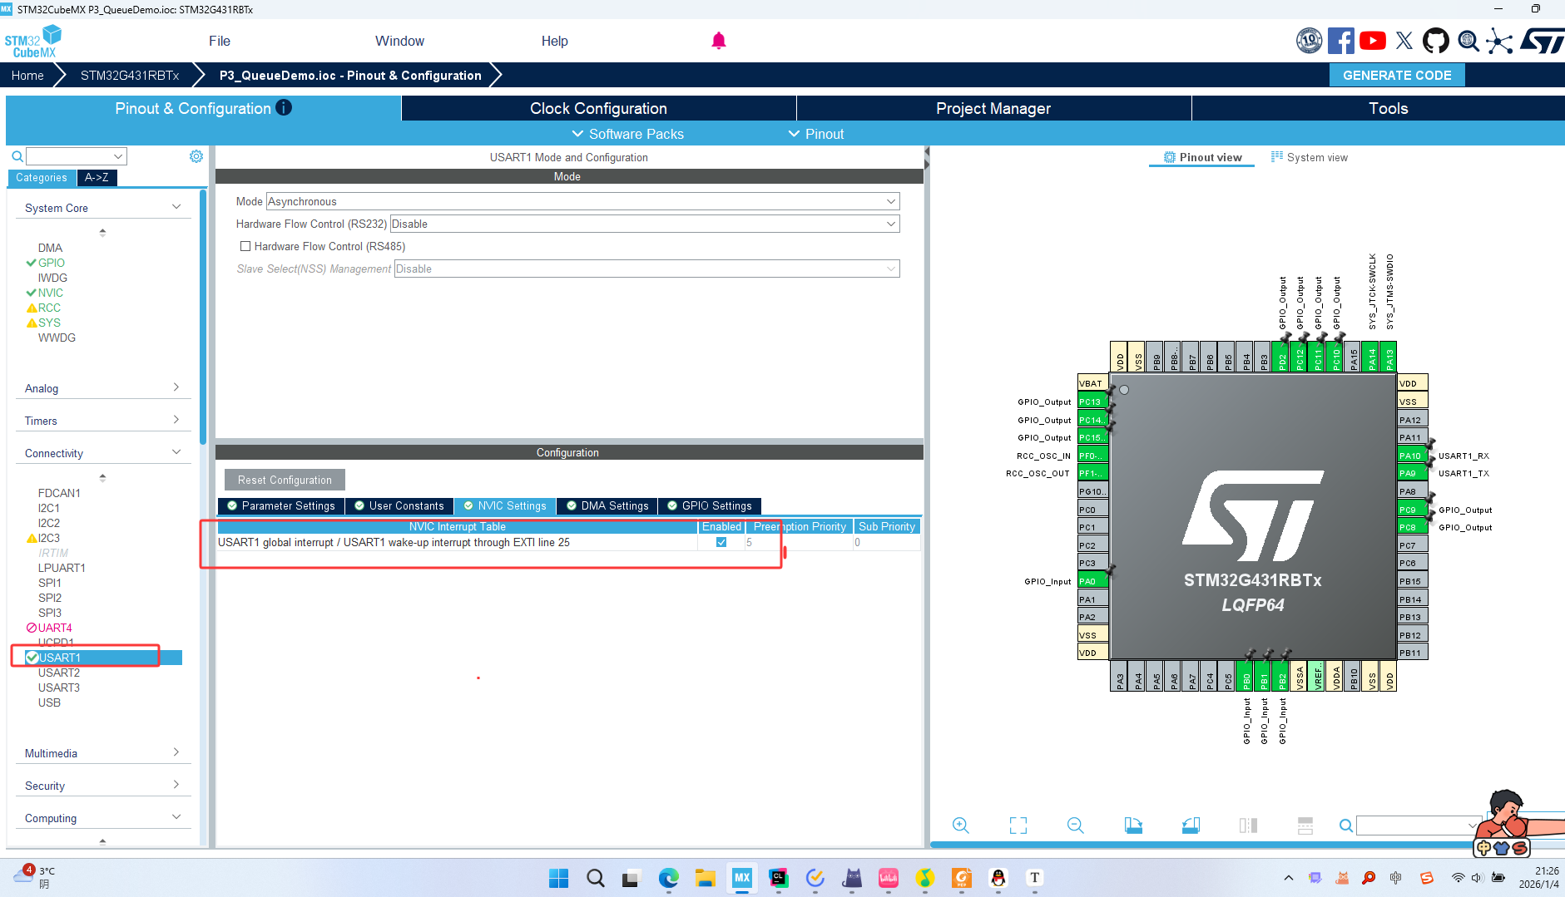Rotate the chip clockwise

(x=1133, y=825)
